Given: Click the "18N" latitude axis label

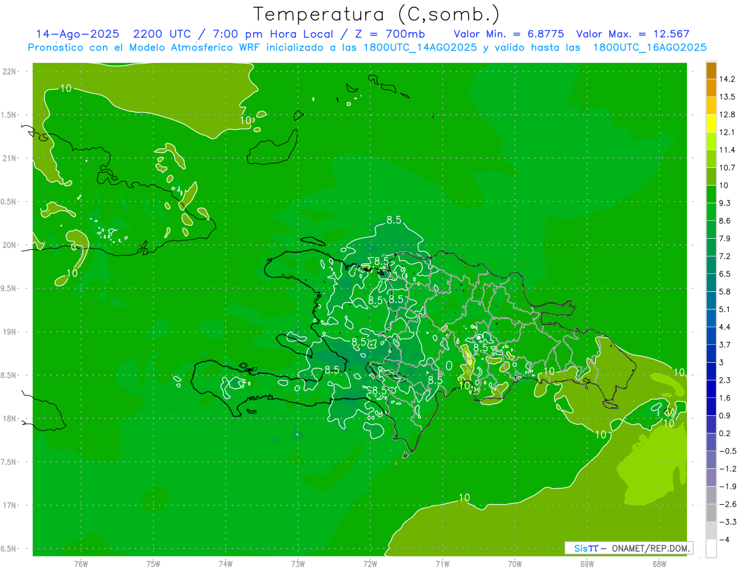Looking at the screenshot, I should click(x=10, y=419).
